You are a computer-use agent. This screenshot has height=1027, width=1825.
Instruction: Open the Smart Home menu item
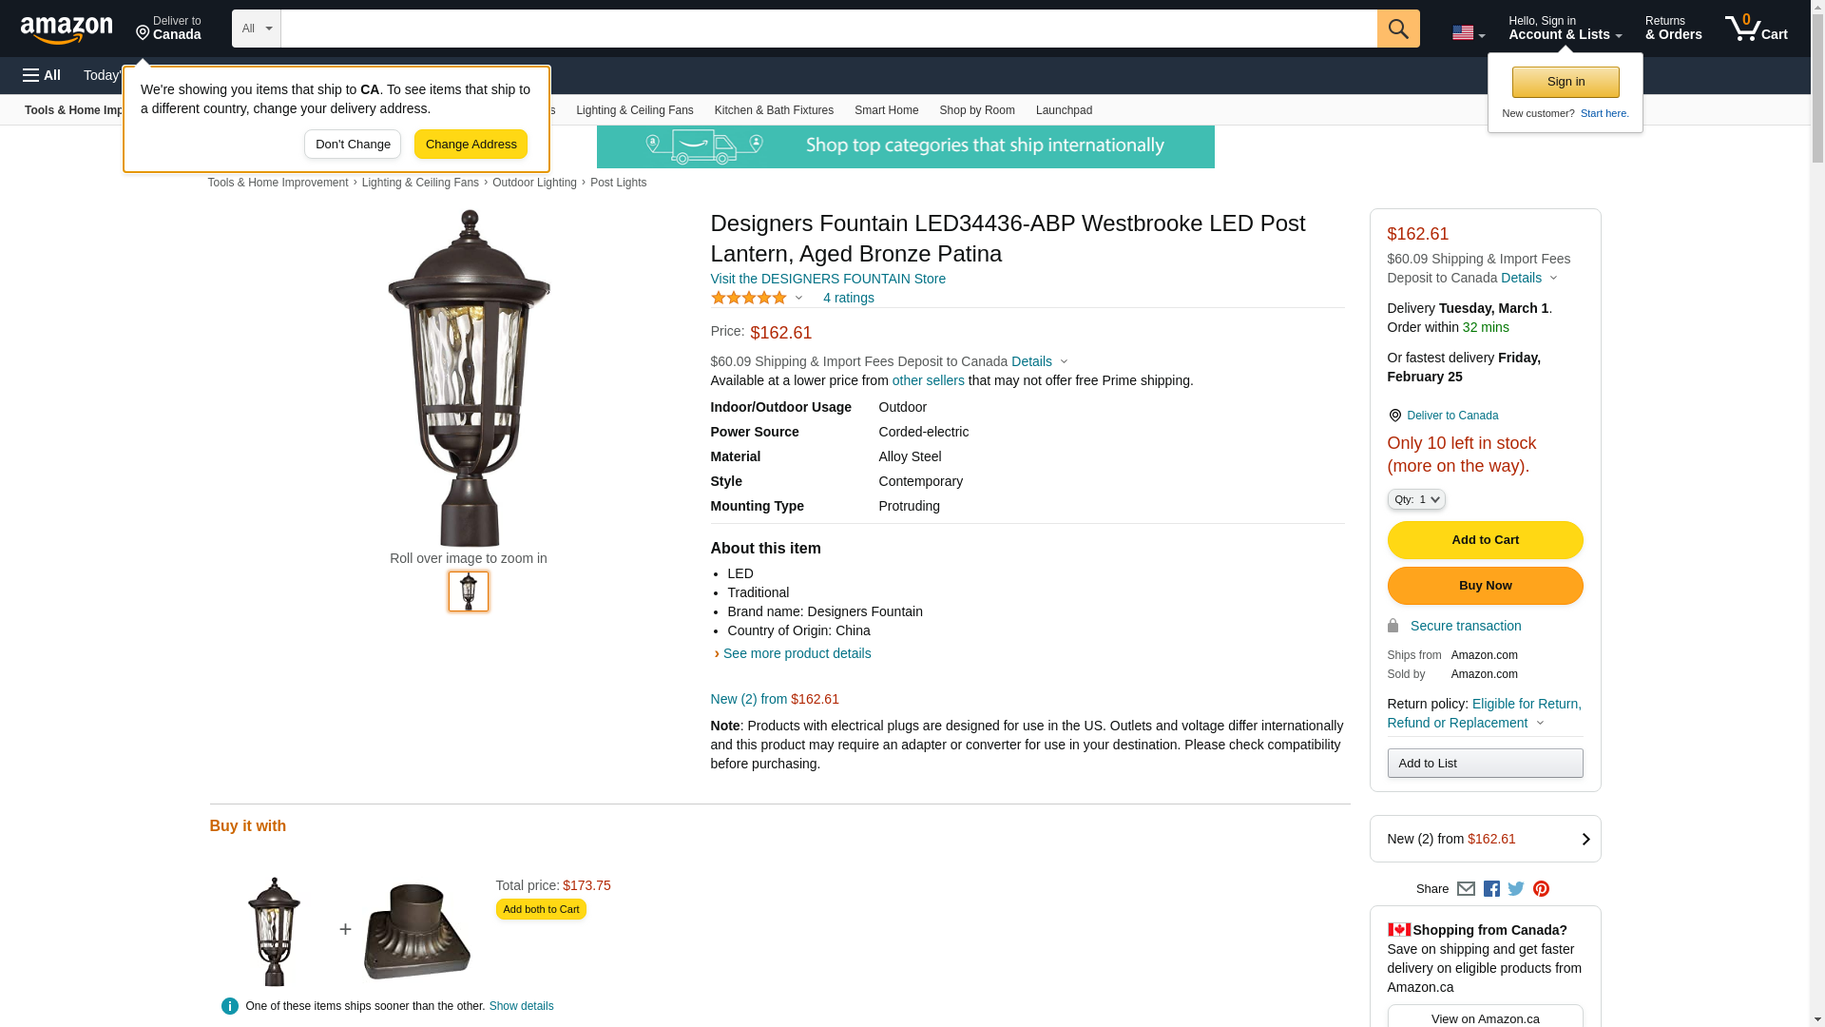pos(886,110)
